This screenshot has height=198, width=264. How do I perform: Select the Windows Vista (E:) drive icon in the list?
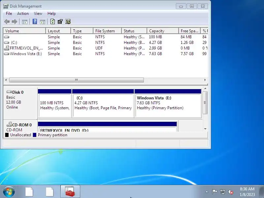7,54
